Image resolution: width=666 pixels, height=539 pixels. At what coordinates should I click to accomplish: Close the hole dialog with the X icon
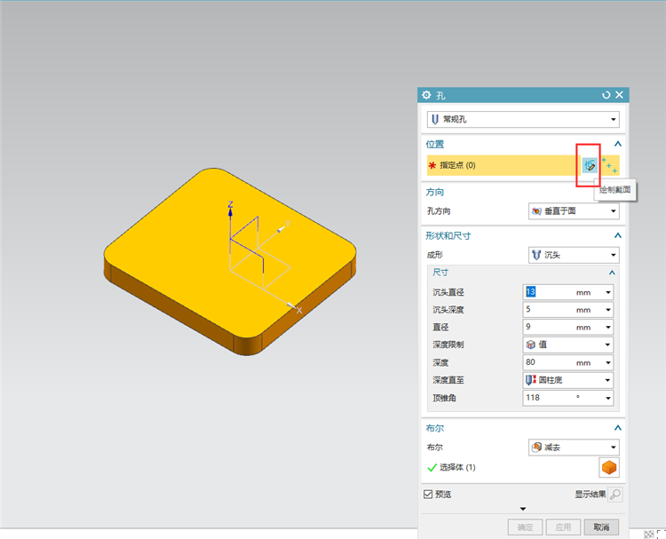tap(619, 95)
